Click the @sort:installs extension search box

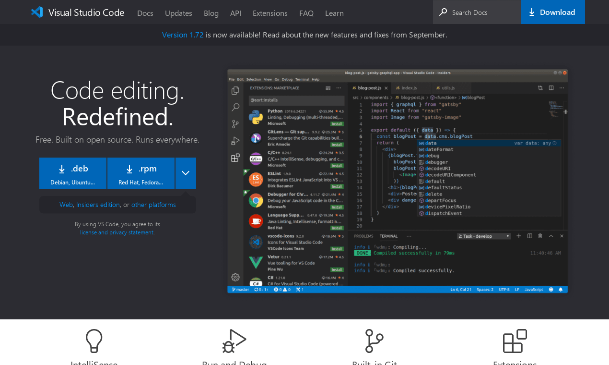pyautogui.click(x=296, y=100)
